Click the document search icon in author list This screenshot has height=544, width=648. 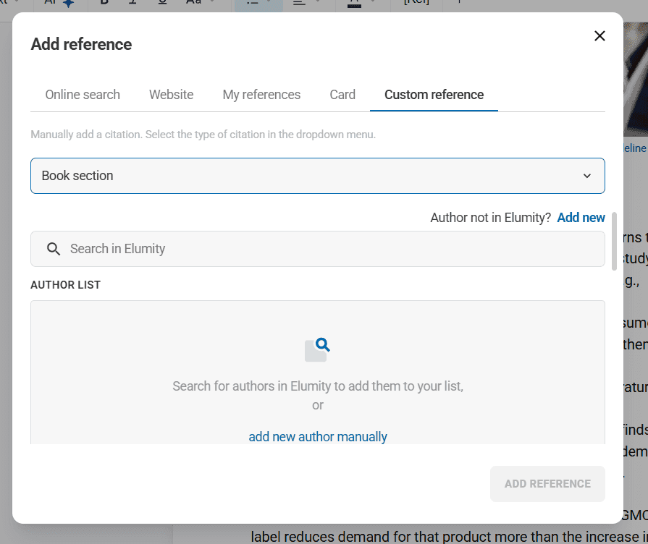[x=317, y=349]
